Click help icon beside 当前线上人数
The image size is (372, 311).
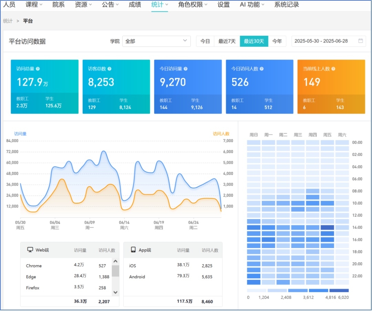click(x=333, y=69)
